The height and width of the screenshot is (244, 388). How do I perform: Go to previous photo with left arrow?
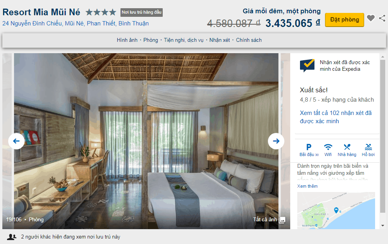(16, 141)
